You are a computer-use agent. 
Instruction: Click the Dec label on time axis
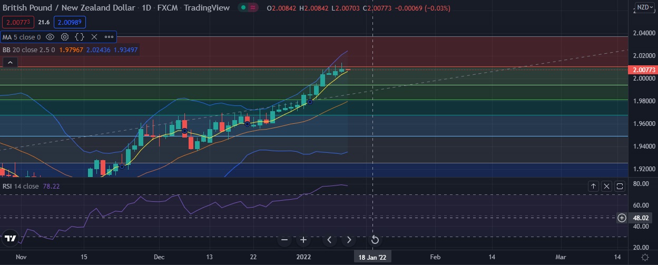160,257
